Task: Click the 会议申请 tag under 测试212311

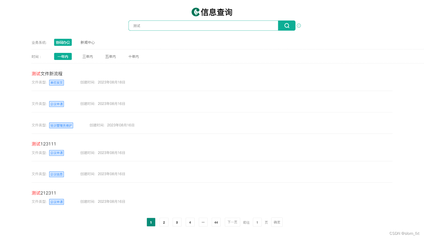Action: coord(57,202)
